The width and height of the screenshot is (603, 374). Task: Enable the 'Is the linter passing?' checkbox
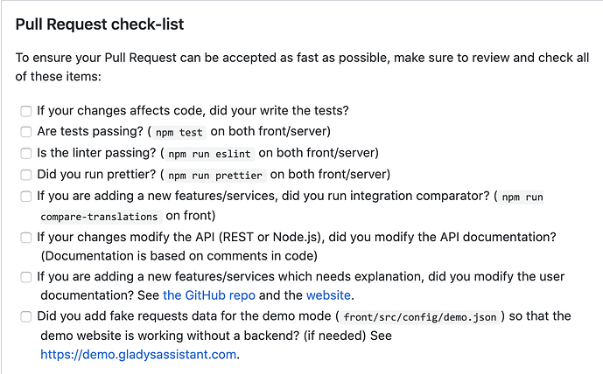[x=25, y=154]
